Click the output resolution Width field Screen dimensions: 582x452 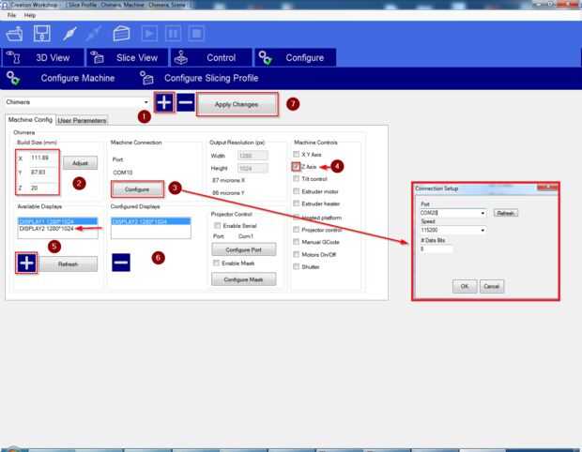point(253,156)
